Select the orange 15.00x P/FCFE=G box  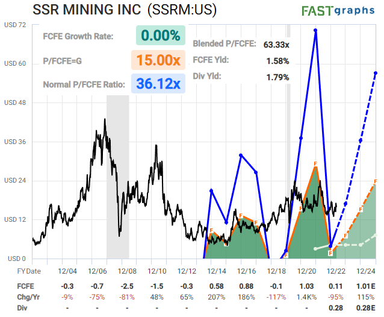pos(158,60)
